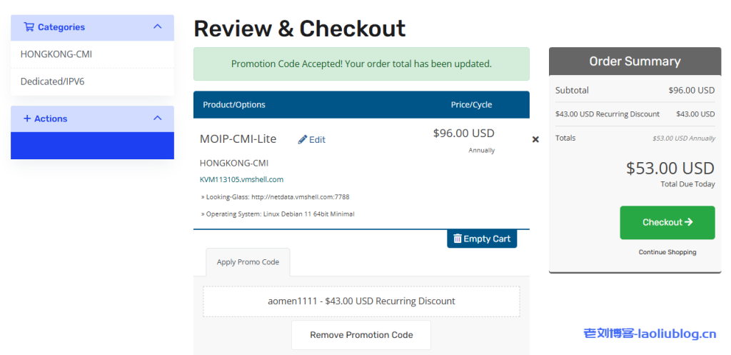Click the Product/Options table header
The image size is (731, 355).
[x=234, y=104]
